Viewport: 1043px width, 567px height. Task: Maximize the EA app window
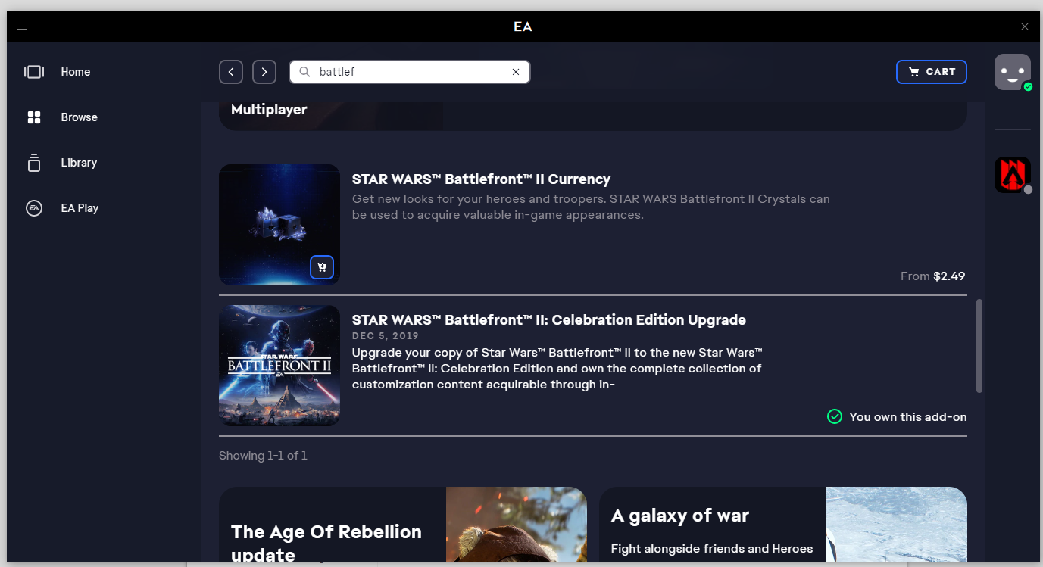click(x=995, y=26)
